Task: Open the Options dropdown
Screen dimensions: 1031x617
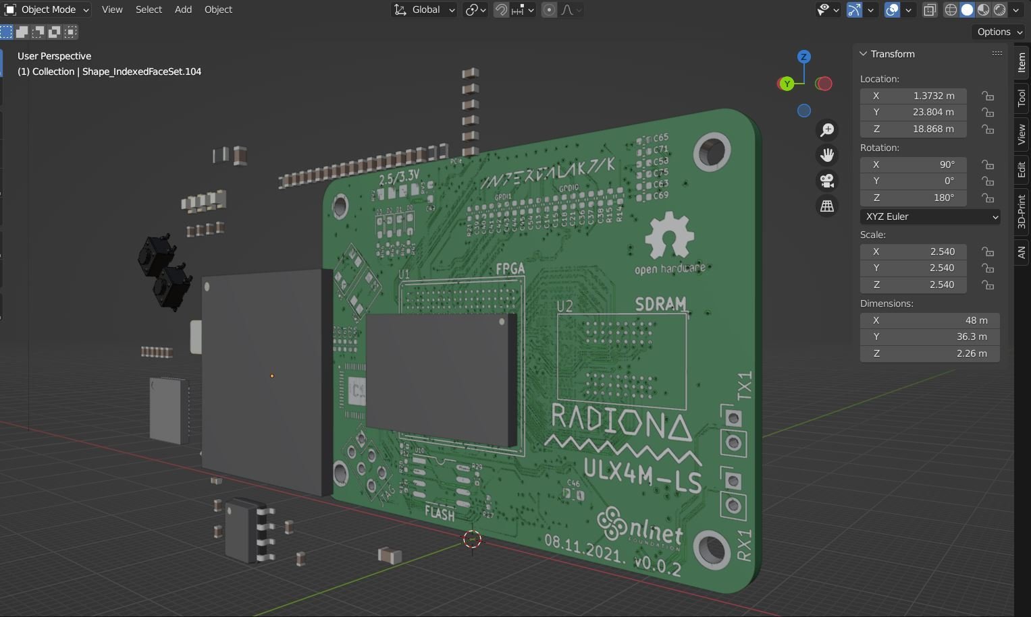Action: pos(999,32)
